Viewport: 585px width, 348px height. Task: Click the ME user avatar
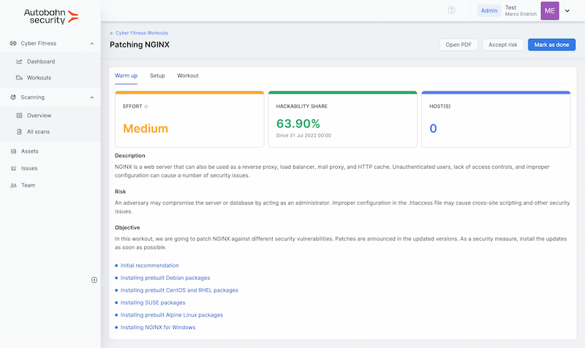(x=549, y=10)
